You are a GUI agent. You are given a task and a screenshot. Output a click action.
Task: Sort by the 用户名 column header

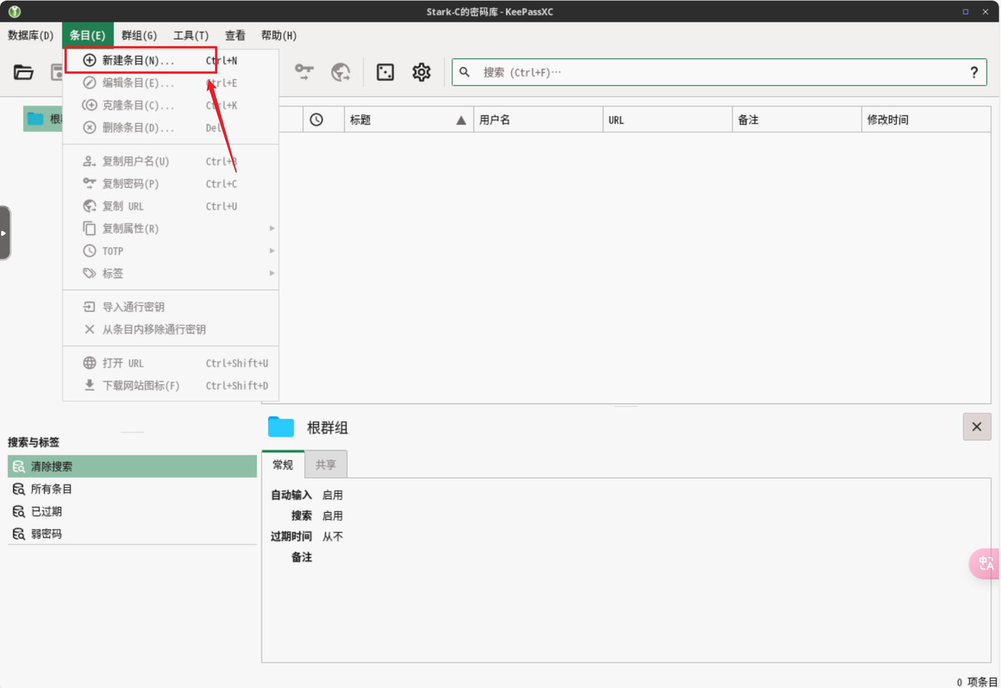[538, 120]
